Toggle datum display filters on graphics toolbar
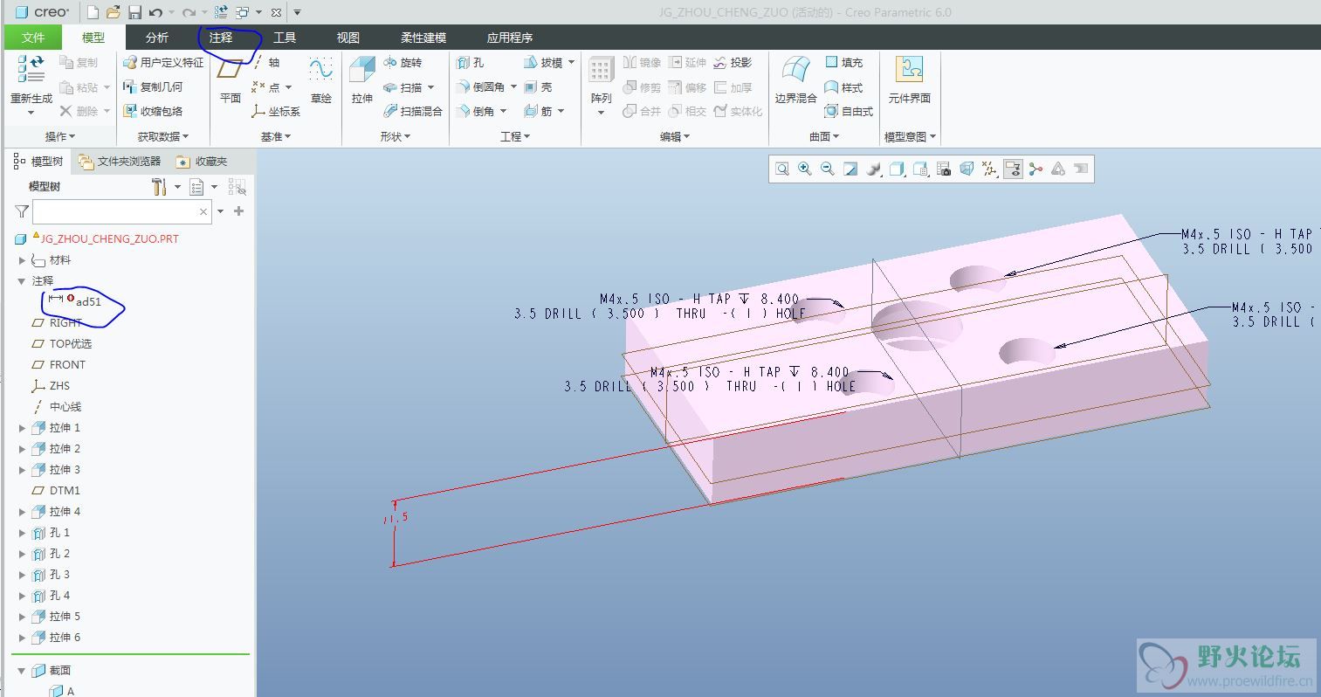Screen dimensions: 1321x697 990,169
